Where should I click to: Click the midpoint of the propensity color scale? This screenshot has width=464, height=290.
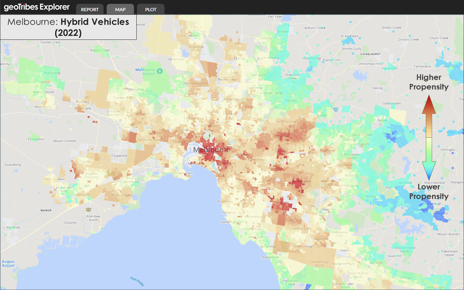[x=429, y=138]
